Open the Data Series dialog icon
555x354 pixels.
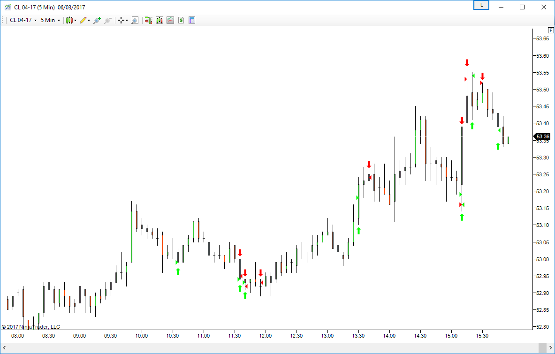coord(160,20)
